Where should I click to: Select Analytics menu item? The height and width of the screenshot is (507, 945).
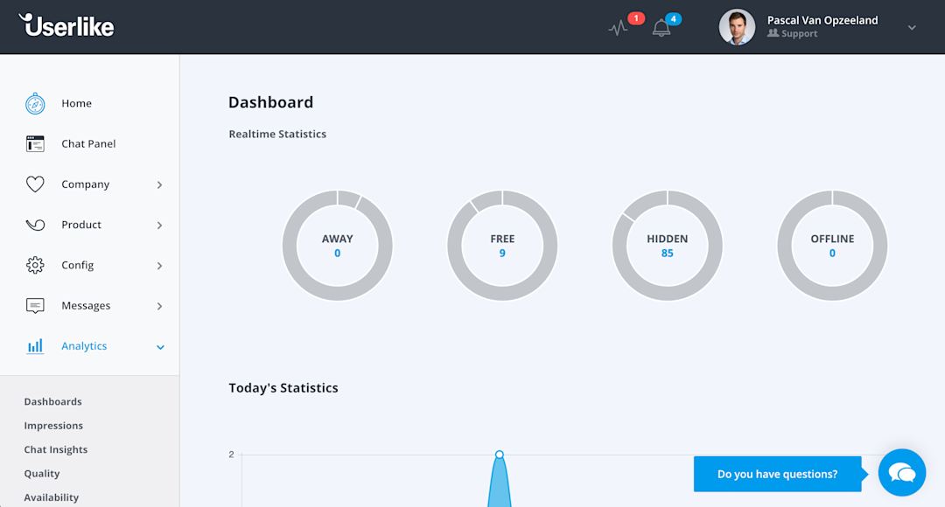click(x=84, y=346)
